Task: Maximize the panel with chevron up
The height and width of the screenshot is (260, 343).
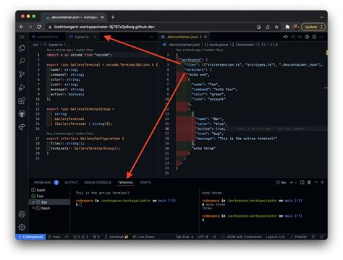Action: pos(316,183)
